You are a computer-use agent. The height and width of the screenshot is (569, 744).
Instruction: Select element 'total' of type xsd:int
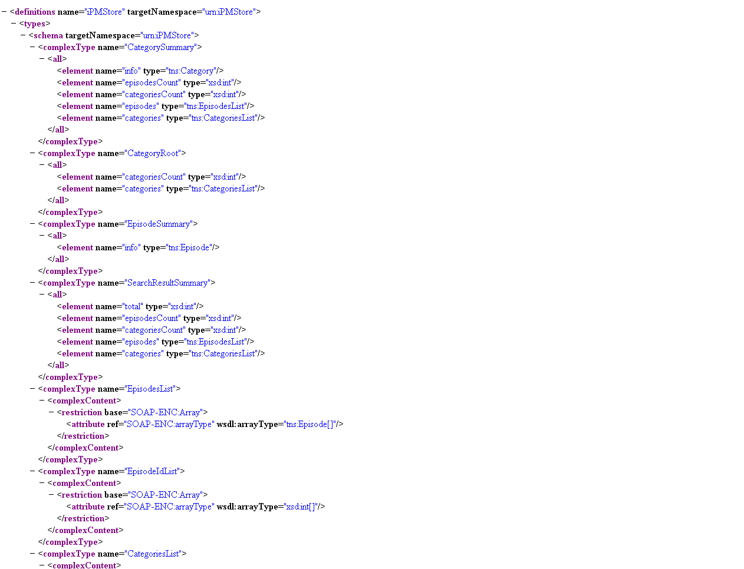pos(130,306)
